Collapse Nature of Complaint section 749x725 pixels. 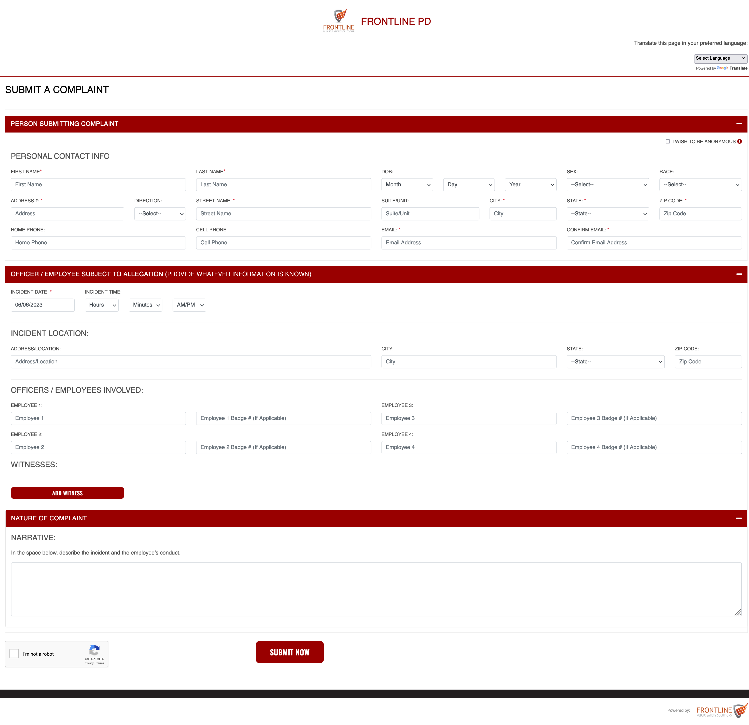coord(739,518)
